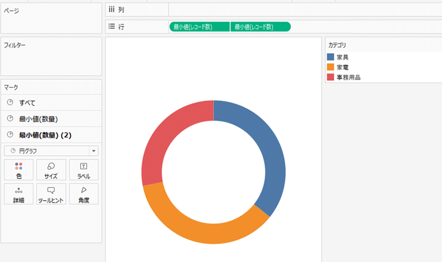The width and height of the screenshot is (442, 262).
Task: Select the 家電 orange legend swatch
Action: (330, 67)
